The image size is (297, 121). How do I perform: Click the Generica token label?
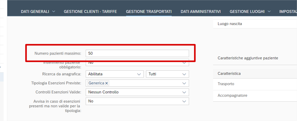[96, 83]
